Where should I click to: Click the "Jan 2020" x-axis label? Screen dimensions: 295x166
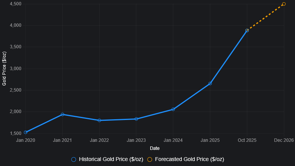tap(25, 140)
